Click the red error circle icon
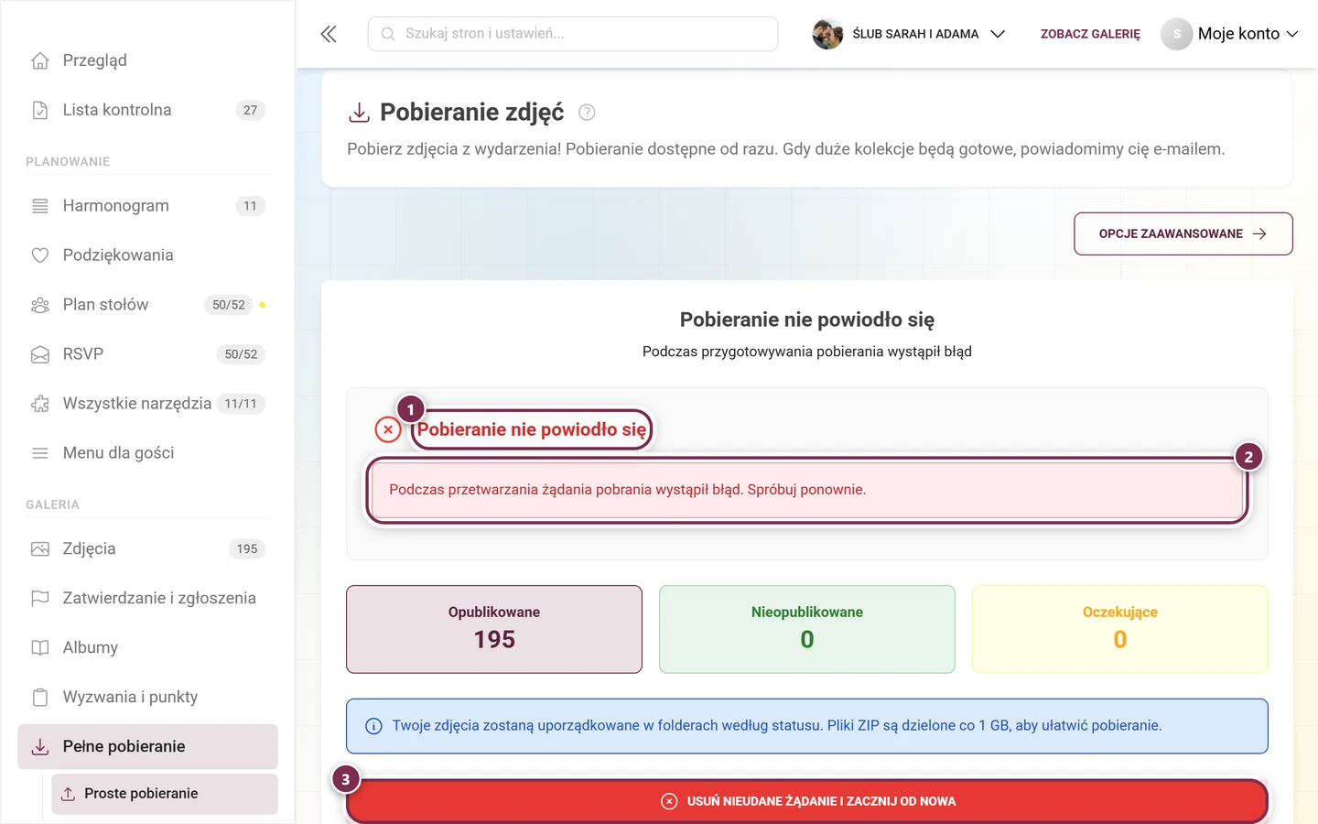Screen dimensions: 1318x824 (x=388, y=429)
